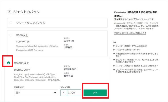Screen dimensions: 168x102
Task: Expand FAQ 'いつカードに請求されますか？'
Action: [x=127, y=50]
